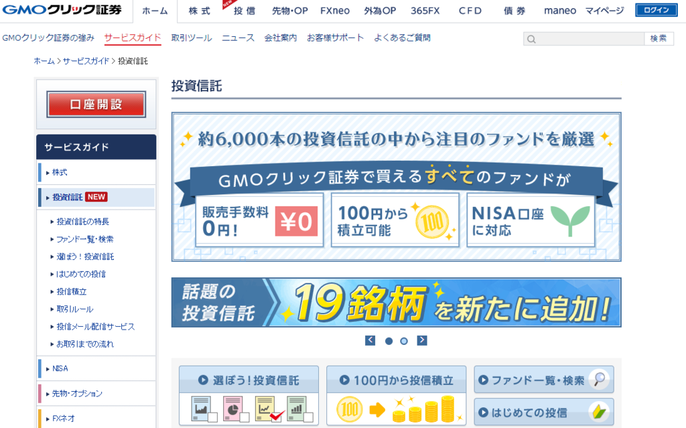The height and width of the screenshot is (428, 686).
Task: Open CFD in top navigation
Action: 470,11
